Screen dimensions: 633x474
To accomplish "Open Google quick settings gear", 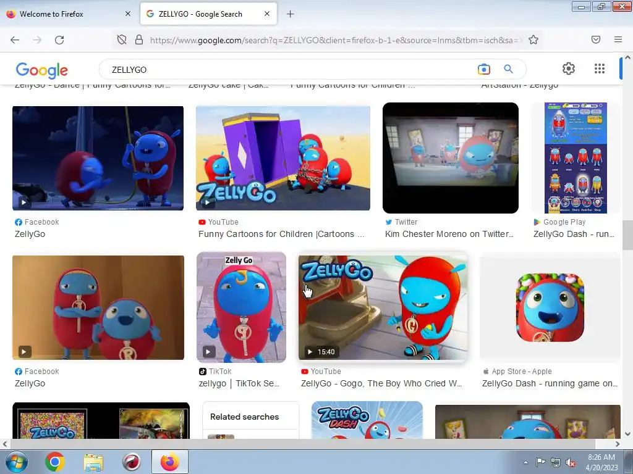I will click(x=569, y=69).
